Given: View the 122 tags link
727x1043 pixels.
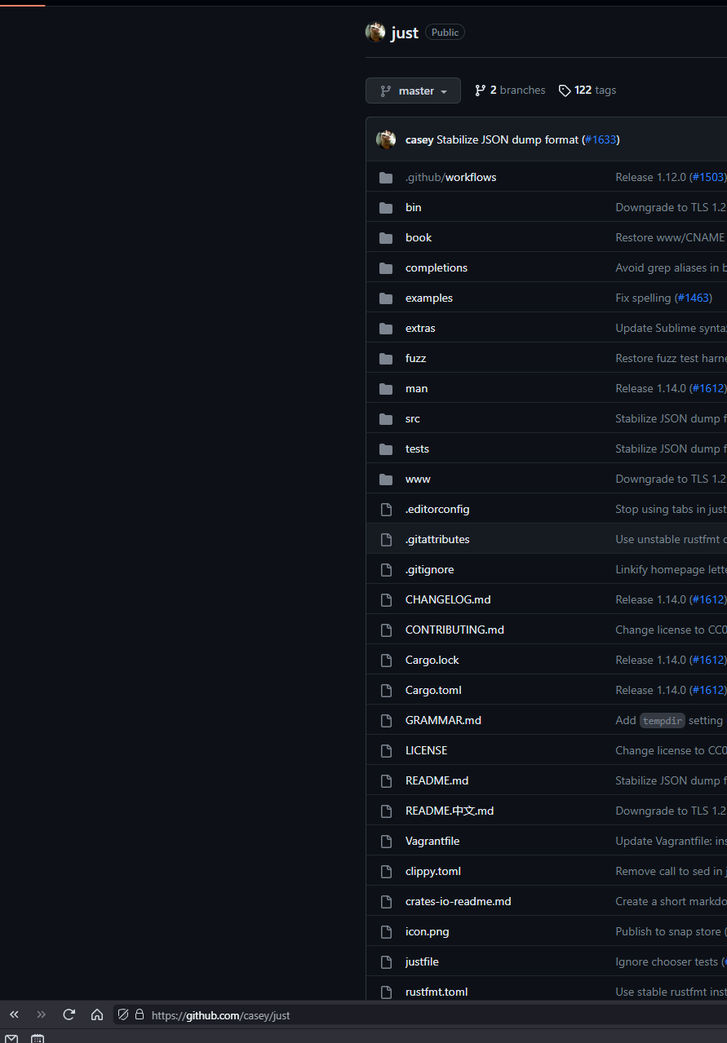Looking at the screenshot, I should [587, 91].
